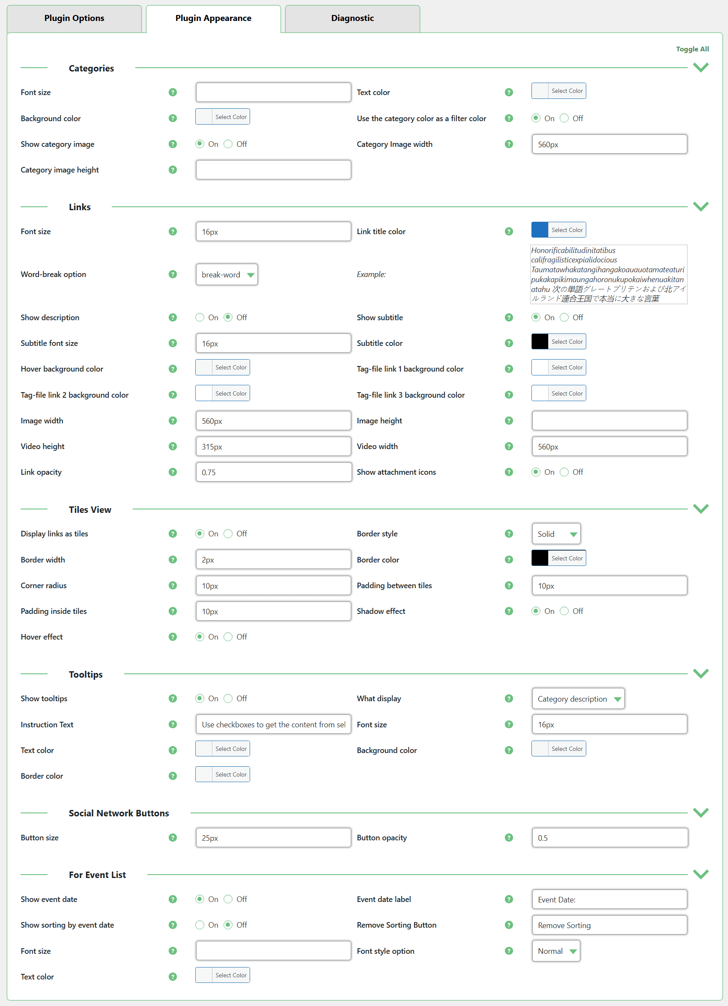Viewport: 728px width, 1006px height.
Task: Switch to the Plugin Options tab
Action: (74, 18)
